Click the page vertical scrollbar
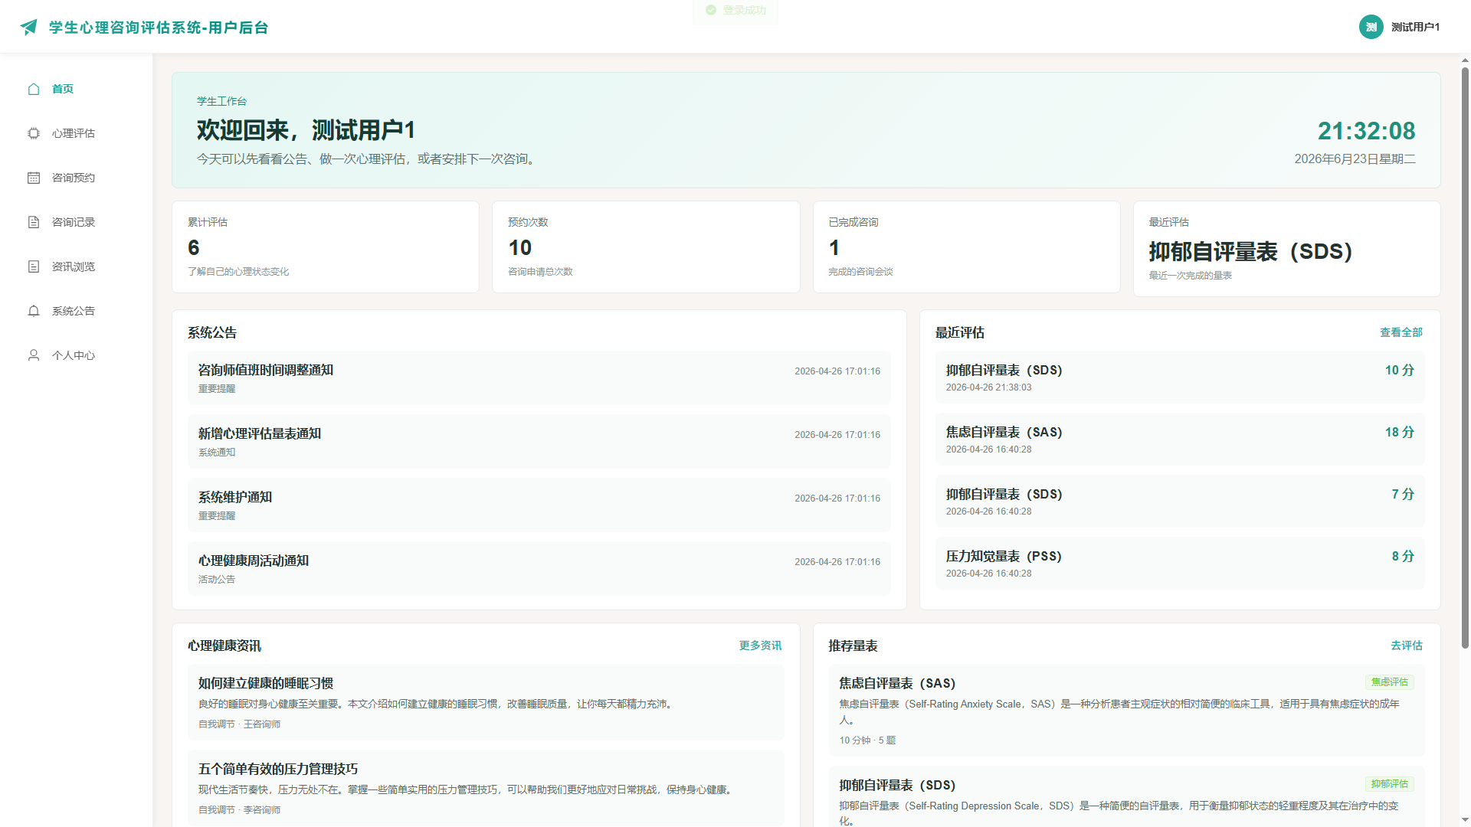This screenshot has height=827, width=1471. coord(1465,358)
